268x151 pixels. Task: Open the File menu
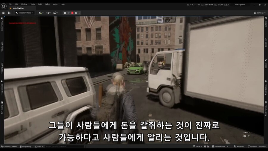pyautogui.click(x=10, y=4)
